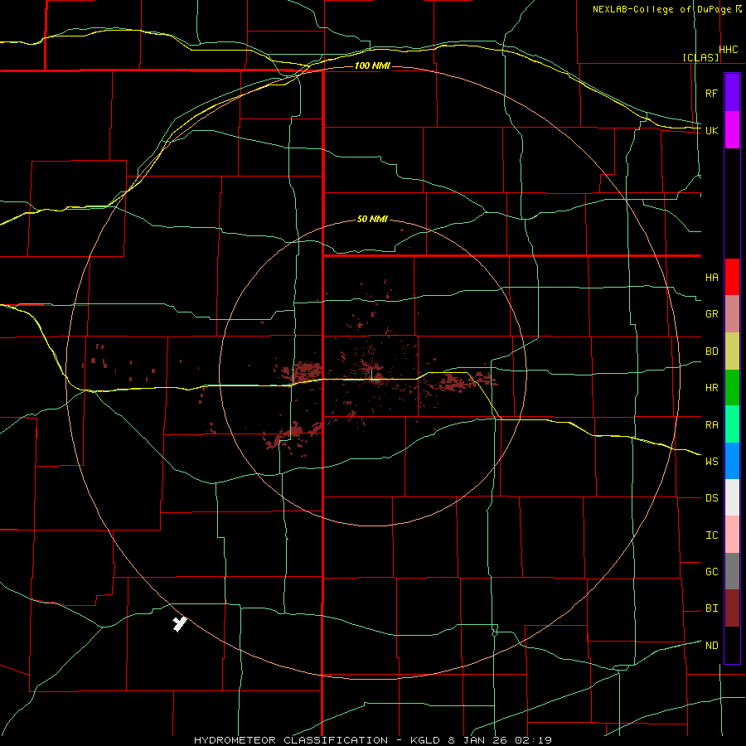Click the HHC product code label
Image resolution: width=746 pixels, height=746 pixels.
(x=729, y=50)
